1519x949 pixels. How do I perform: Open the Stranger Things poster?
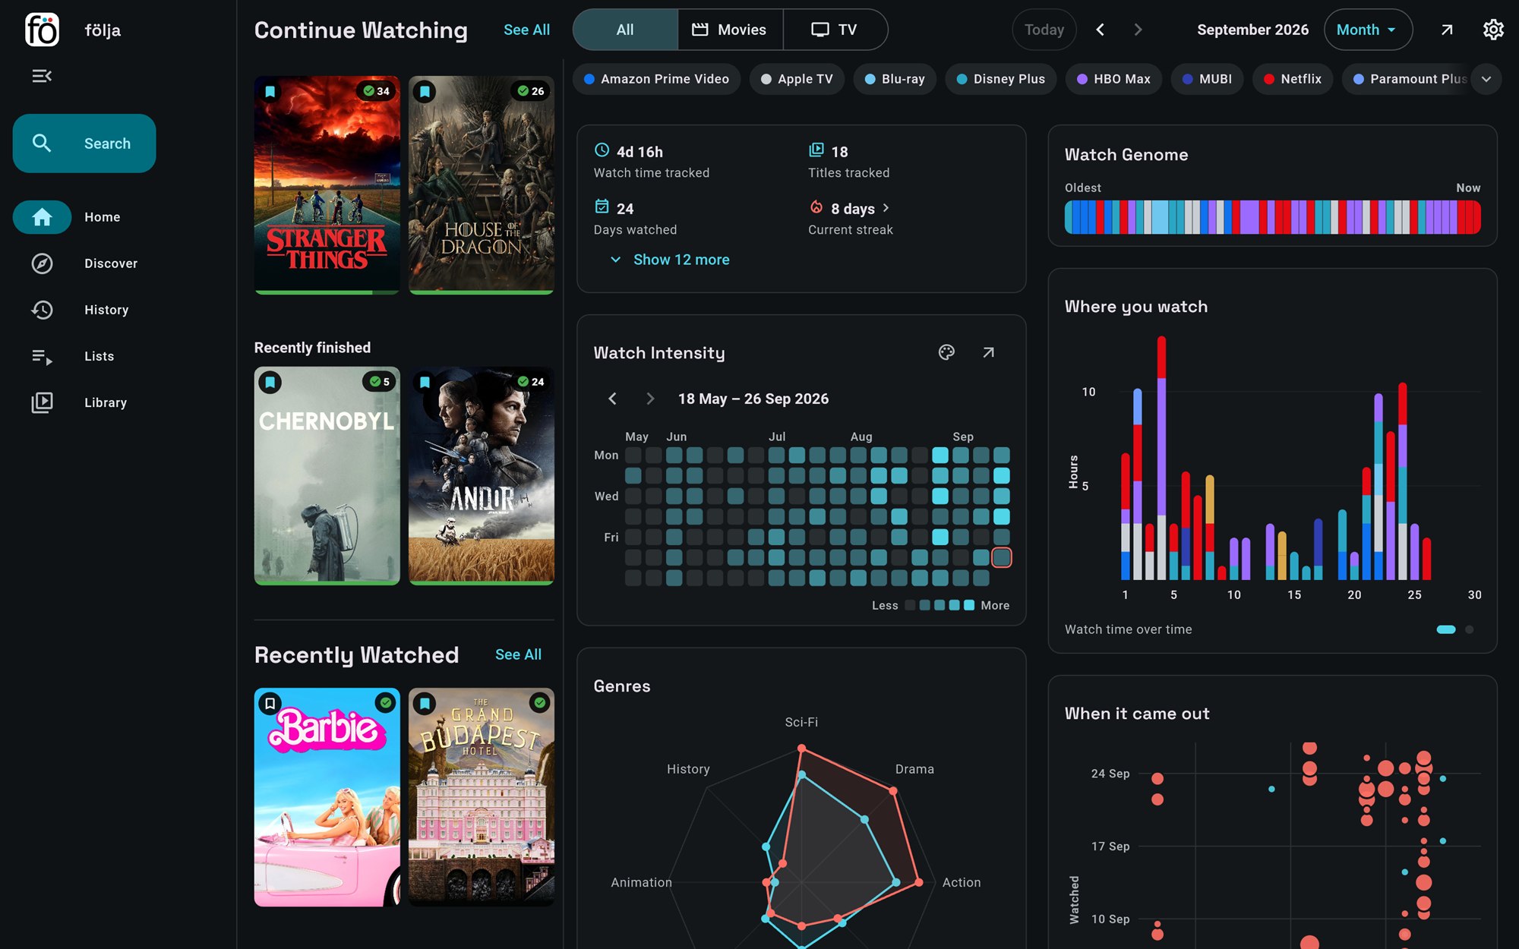(x=327, y=184)
